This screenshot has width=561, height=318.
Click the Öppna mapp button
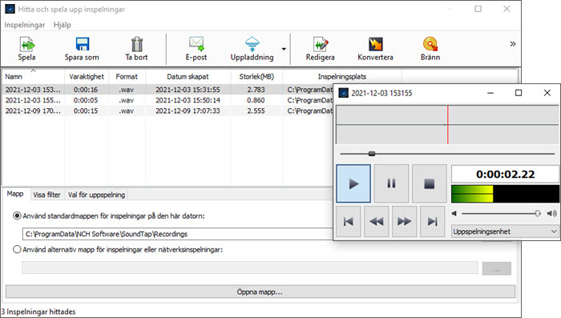coord(260,292)
